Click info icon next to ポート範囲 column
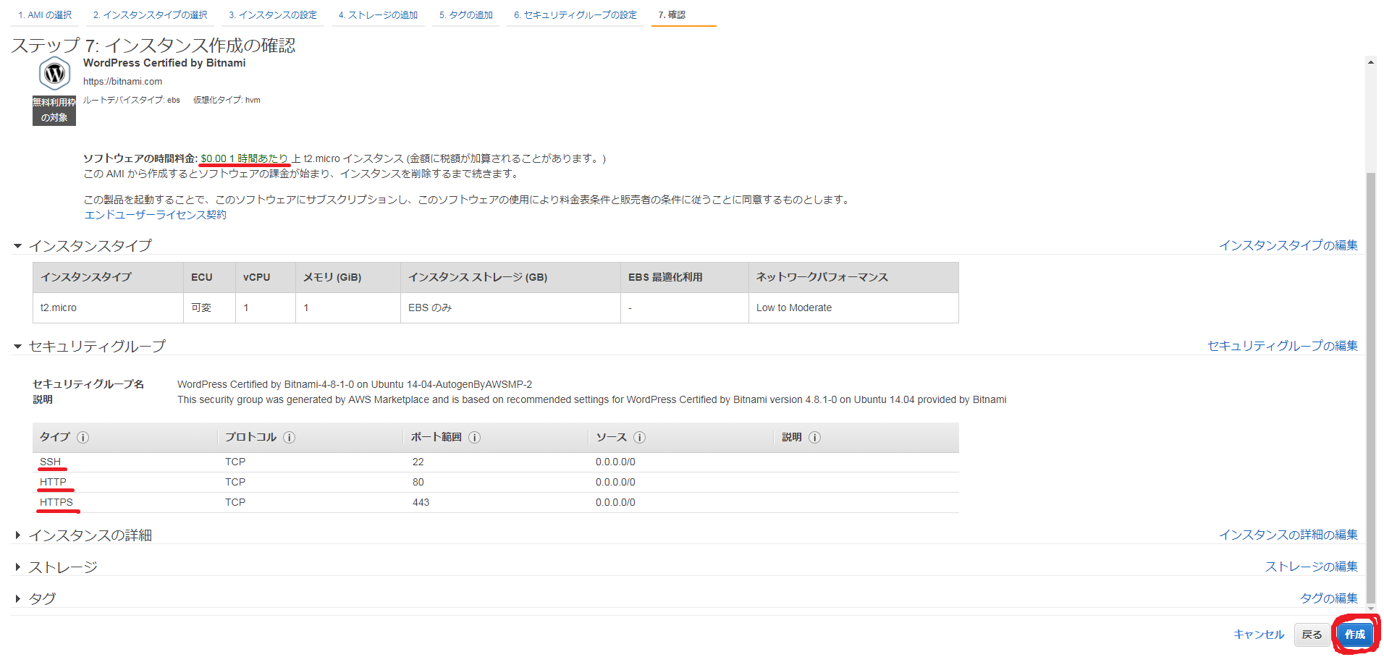Image resolution: width=1384 pixels, height=657 pixels. [474, 437]
